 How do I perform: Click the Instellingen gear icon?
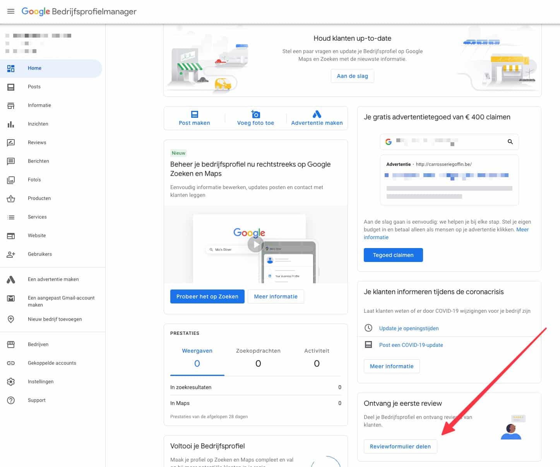click(x=11, y=382)
